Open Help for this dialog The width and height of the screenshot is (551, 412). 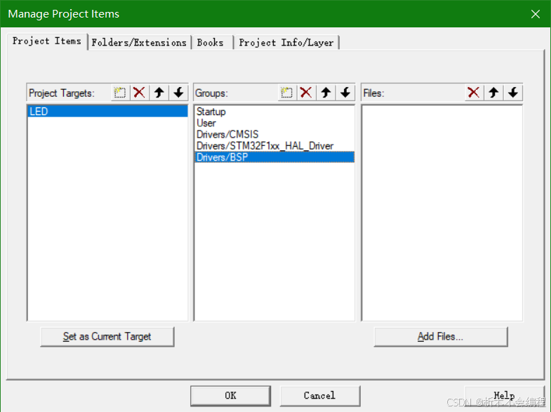[x=504, y=395]
